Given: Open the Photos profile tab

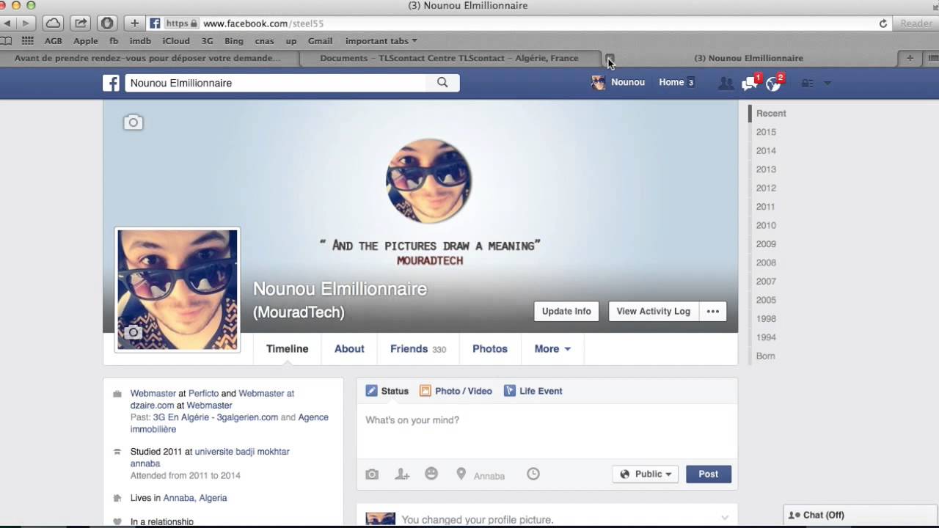Looking at the screenshot, I should coord(490,349).
